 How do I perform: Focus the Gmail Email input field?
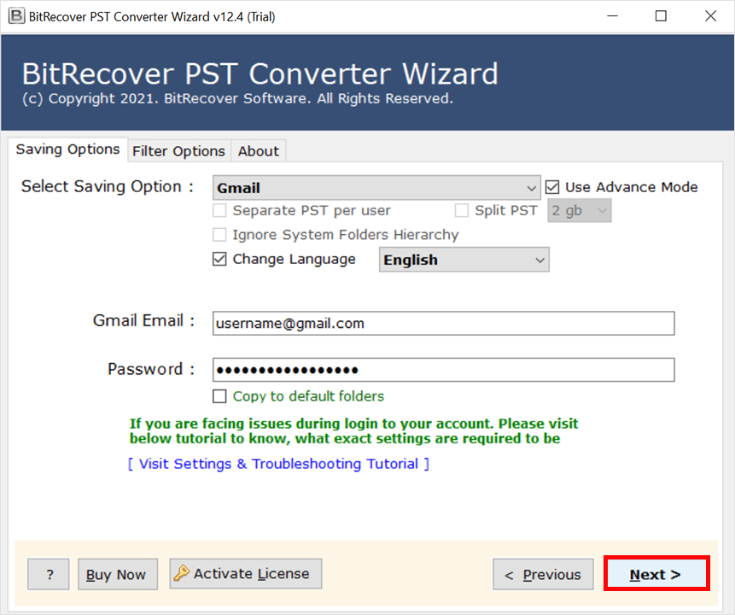point(443,323)
